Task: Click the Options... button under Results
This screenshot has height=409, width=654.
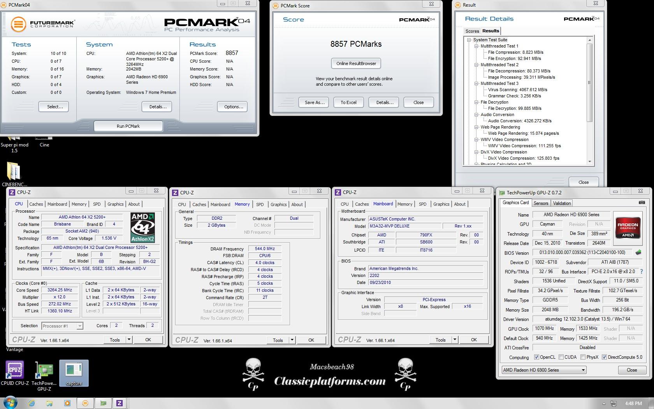Action: (x=232, y=107)
